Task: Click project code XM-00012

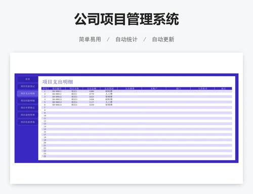Action: 57,97
